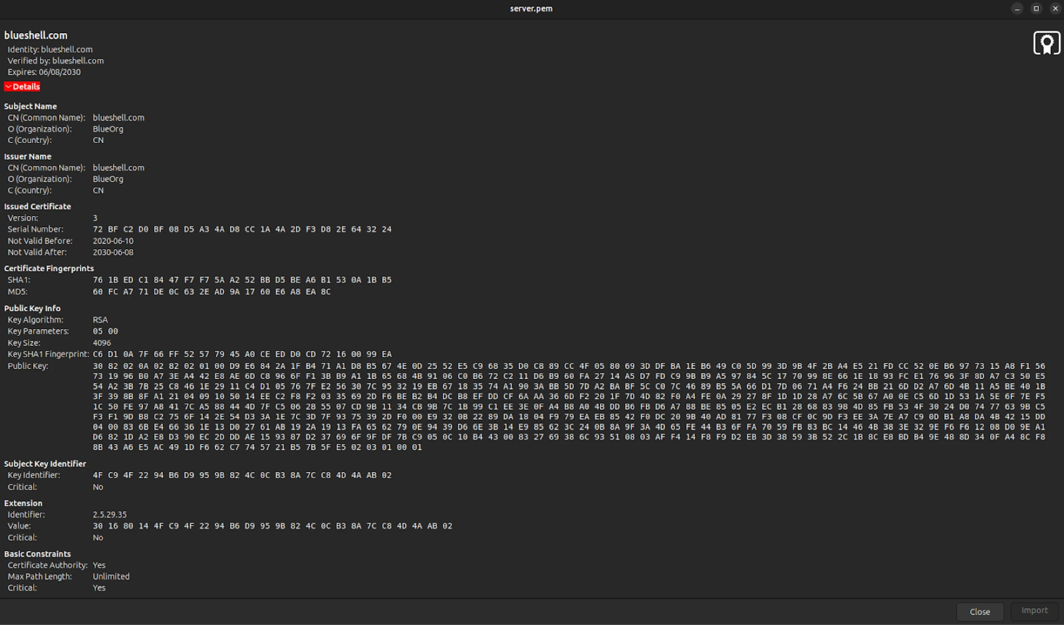Select the MD5 fingerprint value
This screenshot has height=625, width=1064.
212,292
